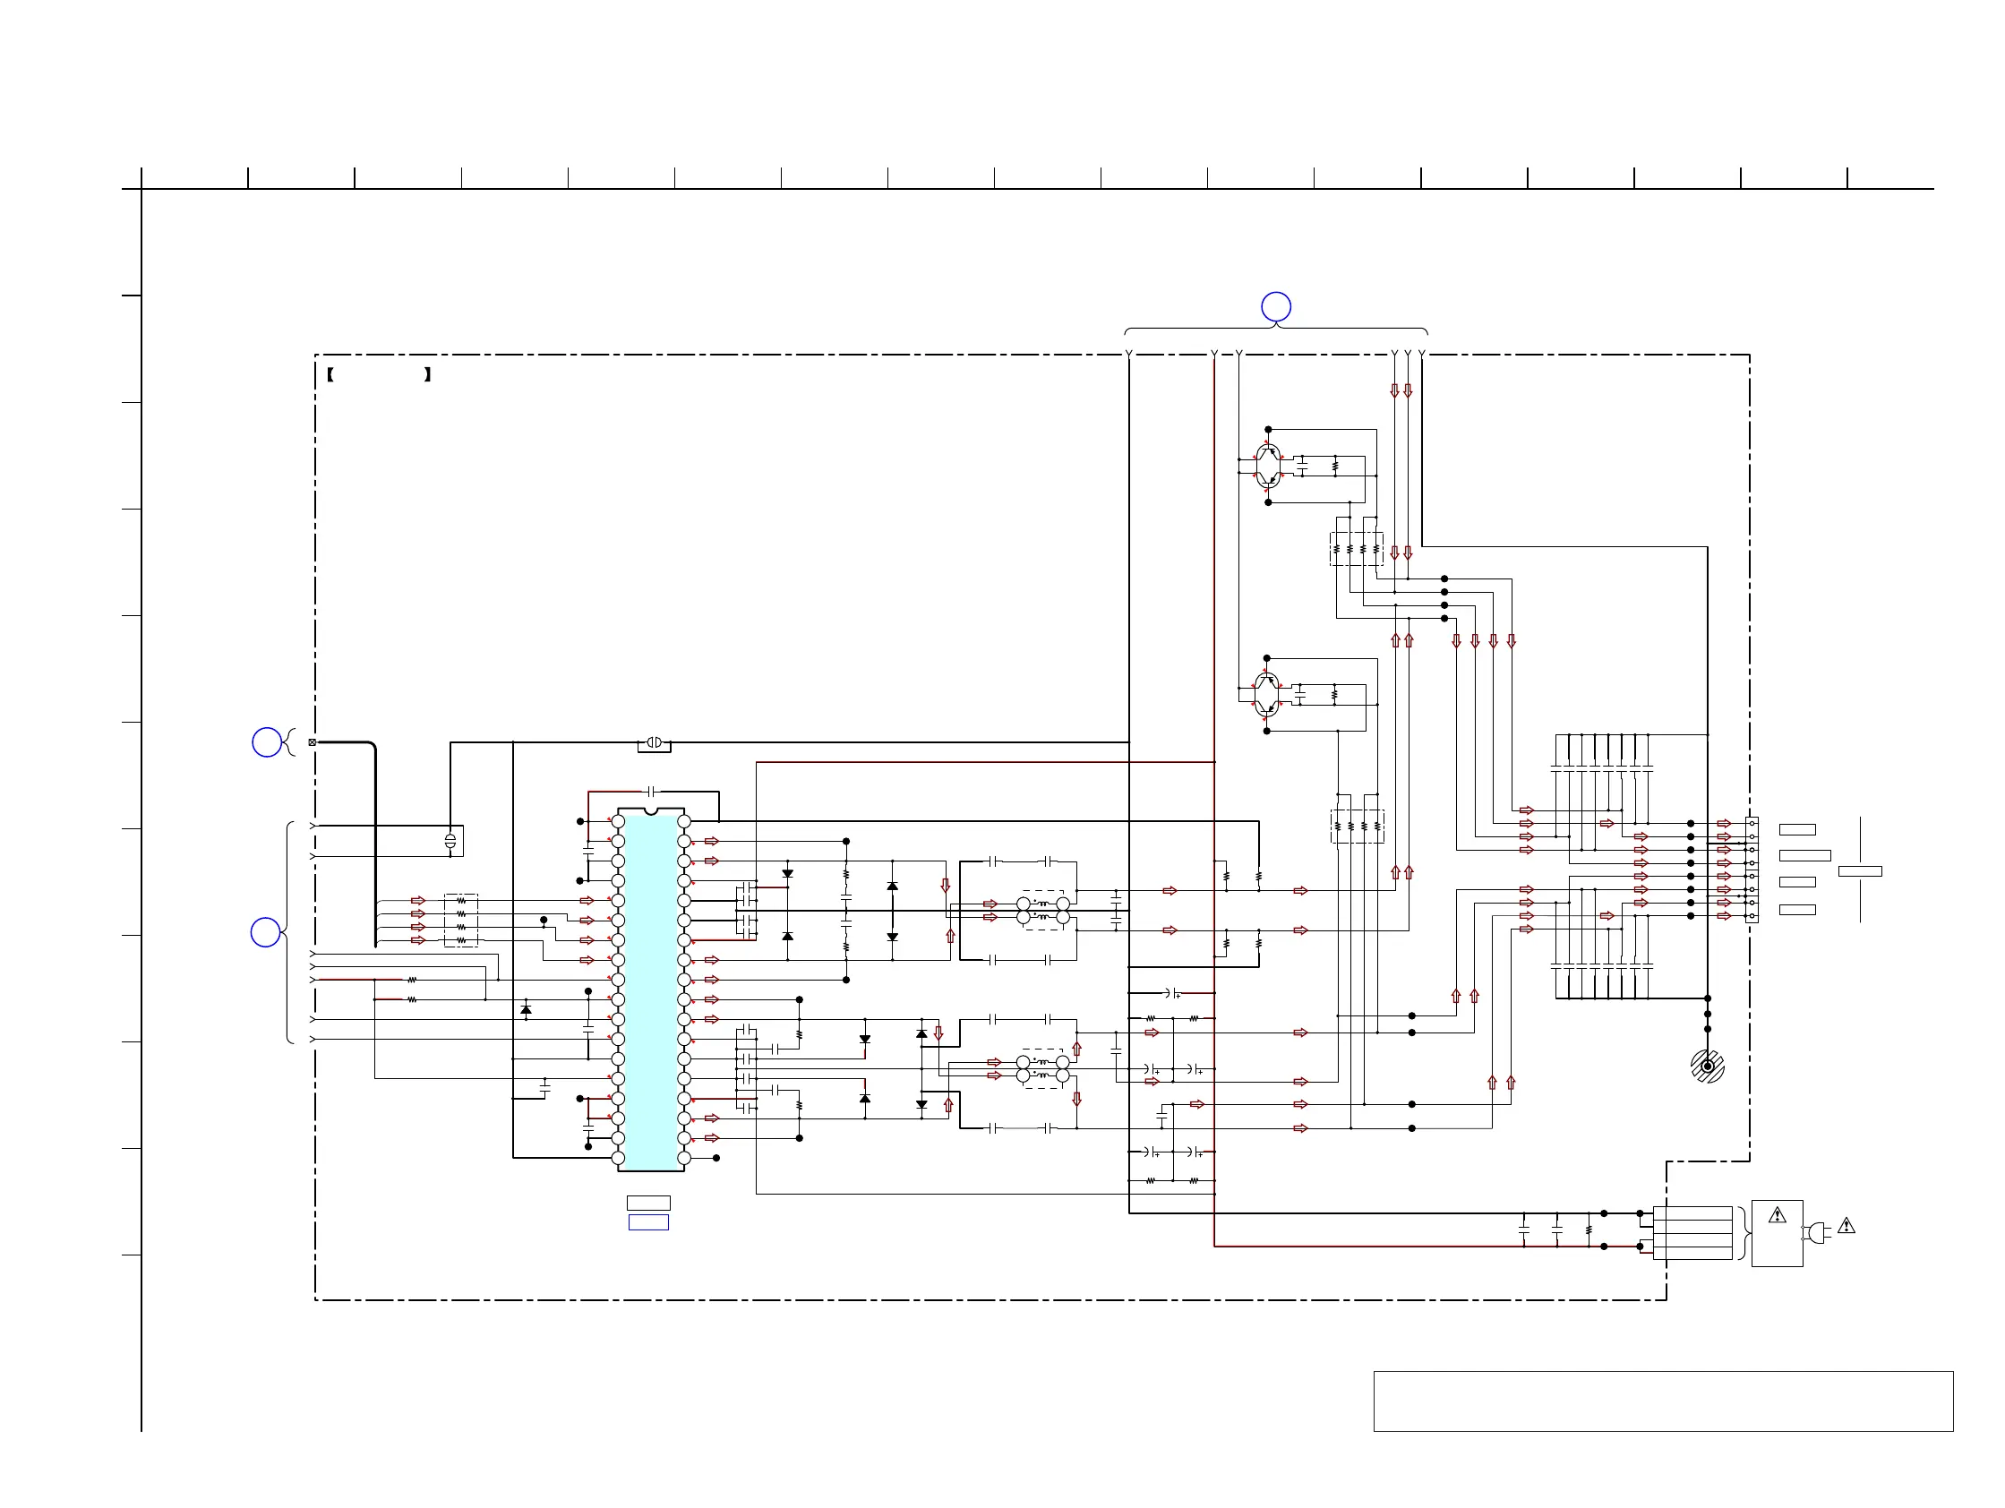Click the diode symbol left of the IC
This screenshot has width=2005, height=1508.
point(526,1009)
